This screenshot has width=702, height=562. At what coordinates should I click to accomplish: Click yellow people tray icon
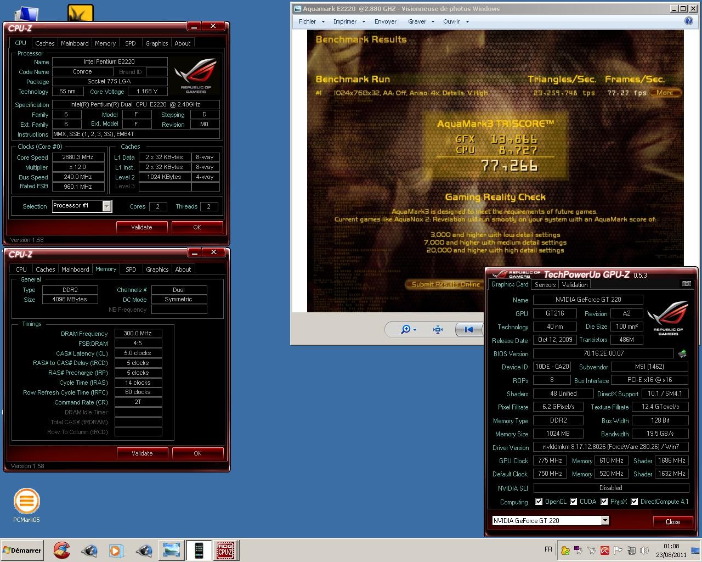(x=565, y=550)
